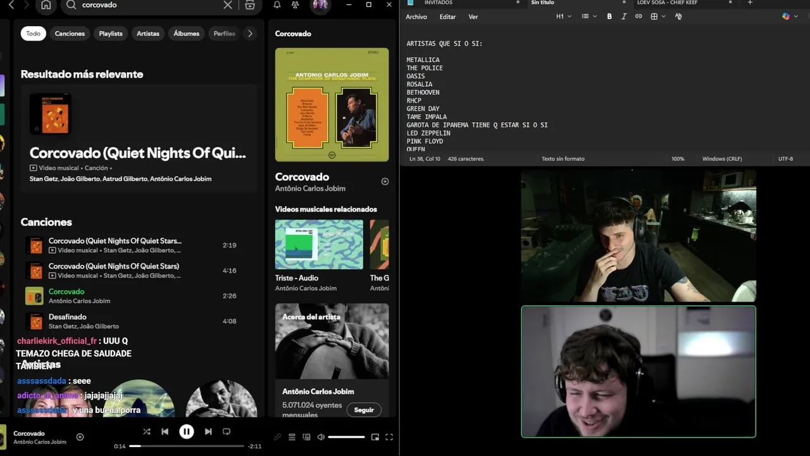Skip to the previous track
The height and width of the screenshot is (456, 810).
pos(165,431)
